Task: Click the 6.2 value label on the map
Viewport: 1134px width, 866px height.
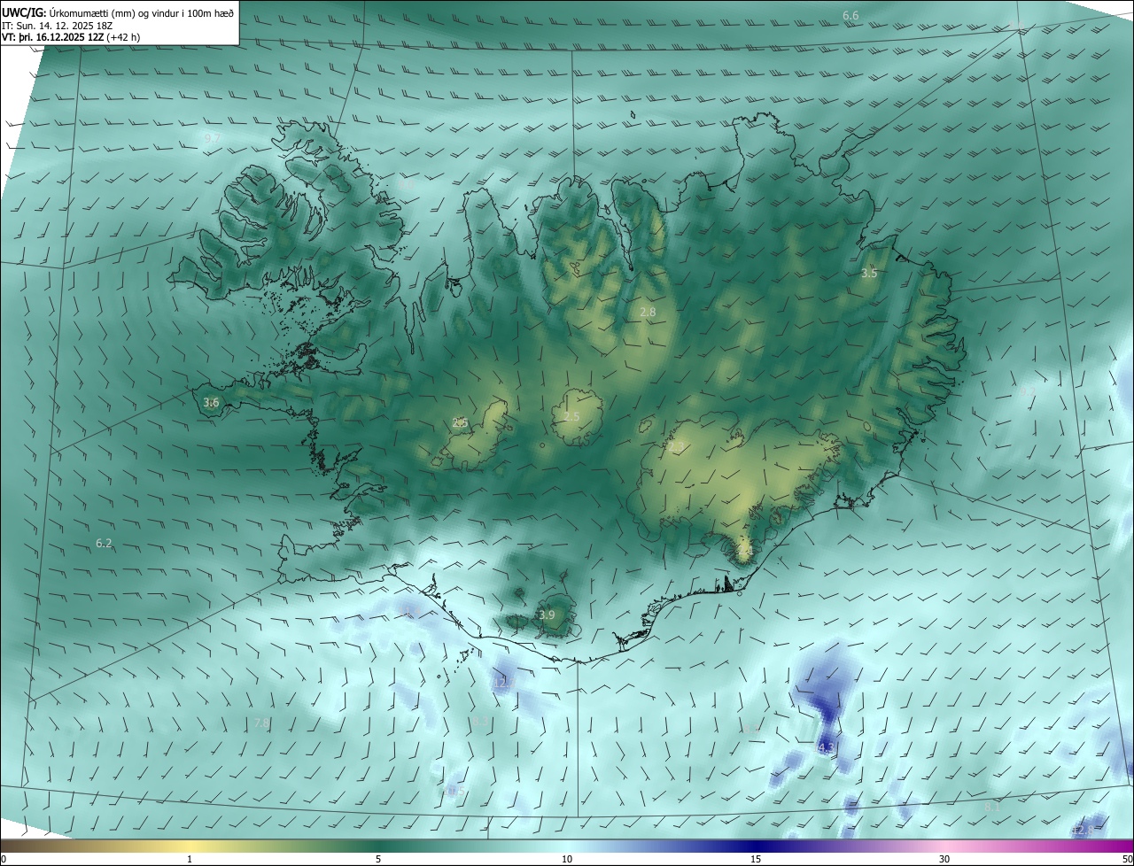Action: click(104, 543)
